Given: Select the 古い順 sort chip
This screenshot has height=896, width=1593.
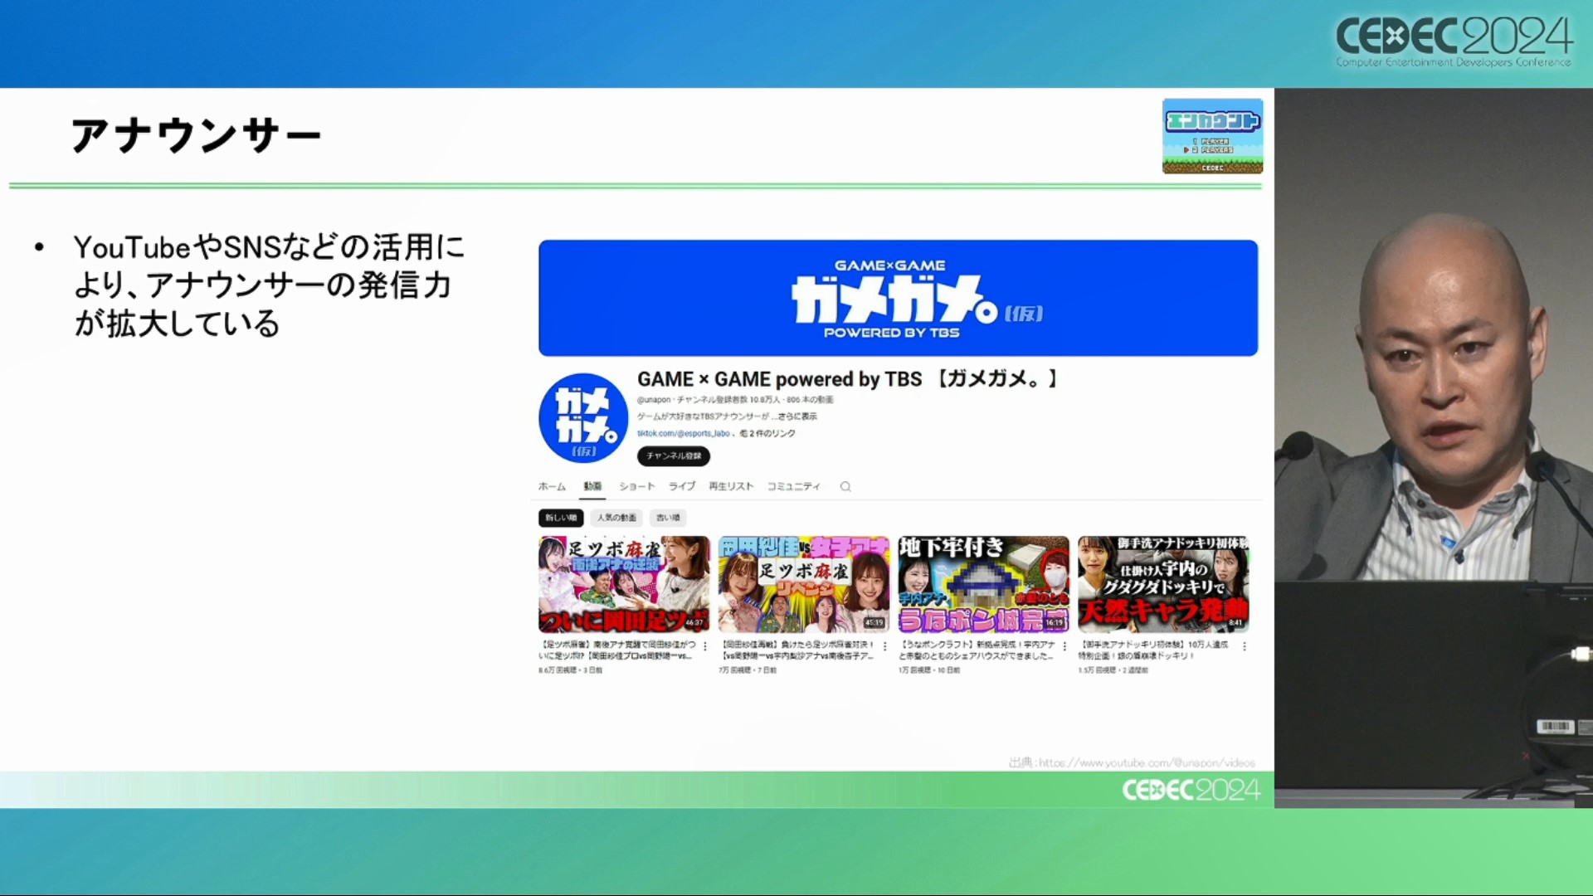Looking at the screenshot, I should click(668, 518).
